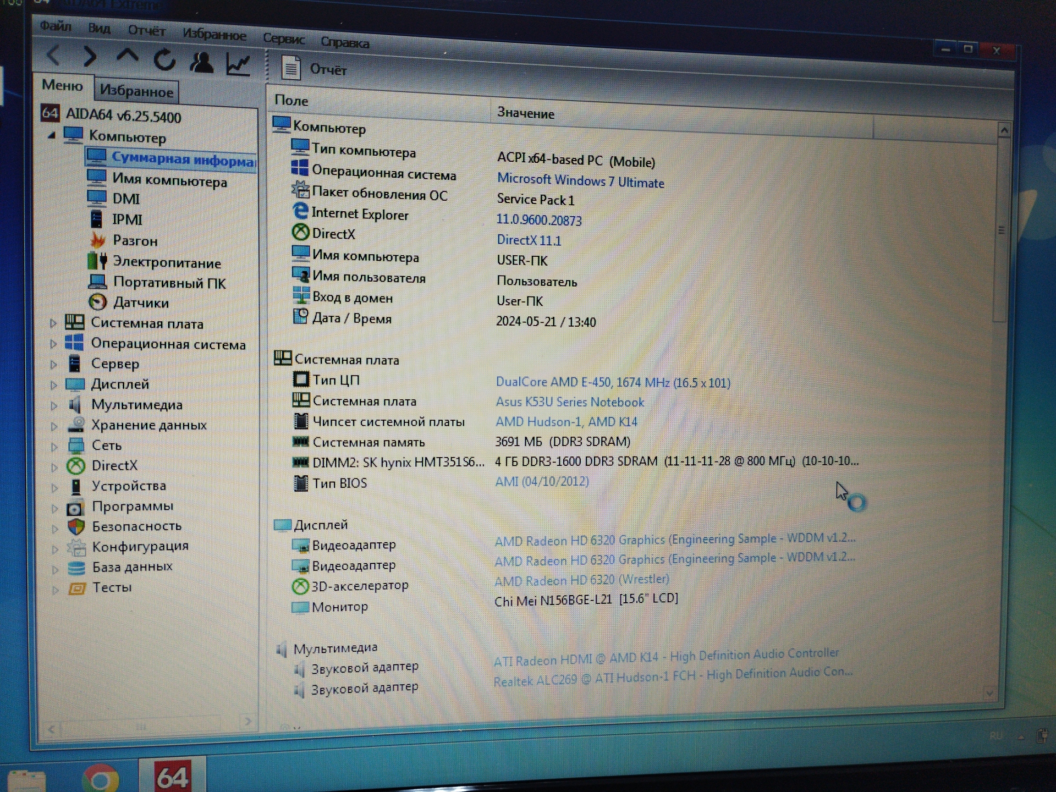Open Realtek ALC269 audio adapter link
Viewport: 1056px width, 792px height.
[x=672, y=678]
